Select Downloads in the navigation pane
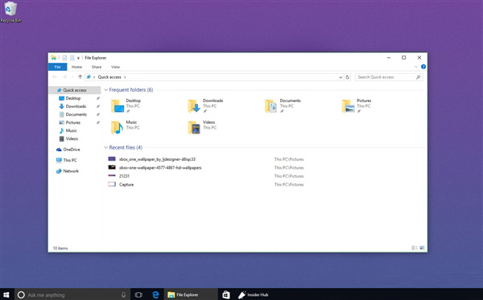The height and width of the screenshot is (300, 483). click(x=76, y=106)
